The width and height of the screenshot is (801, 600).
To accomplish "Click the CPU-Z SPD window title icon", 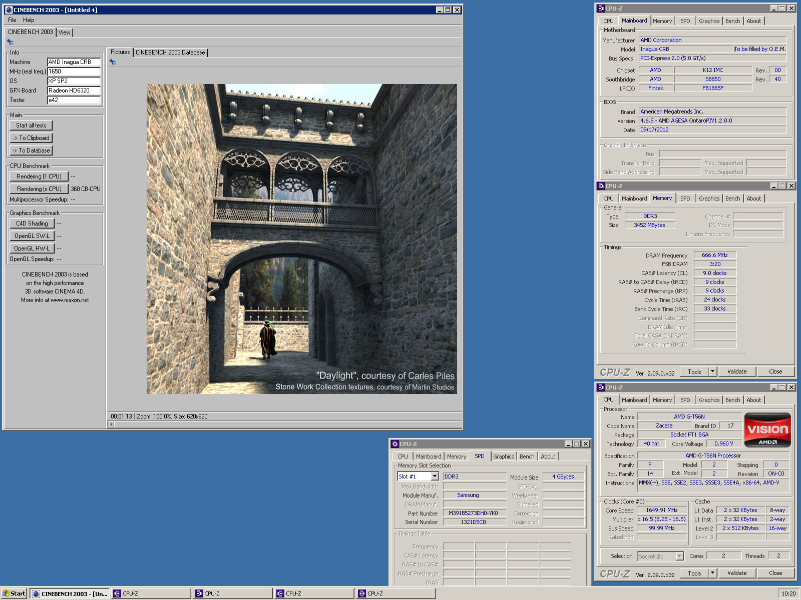I will click(395, 444).
